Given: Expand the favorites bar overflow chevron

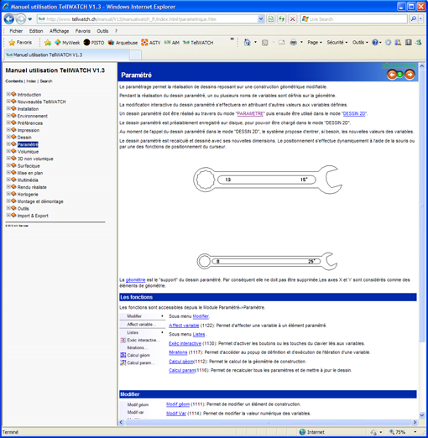Looking at the screenshot, I should (x=232, y=39).
